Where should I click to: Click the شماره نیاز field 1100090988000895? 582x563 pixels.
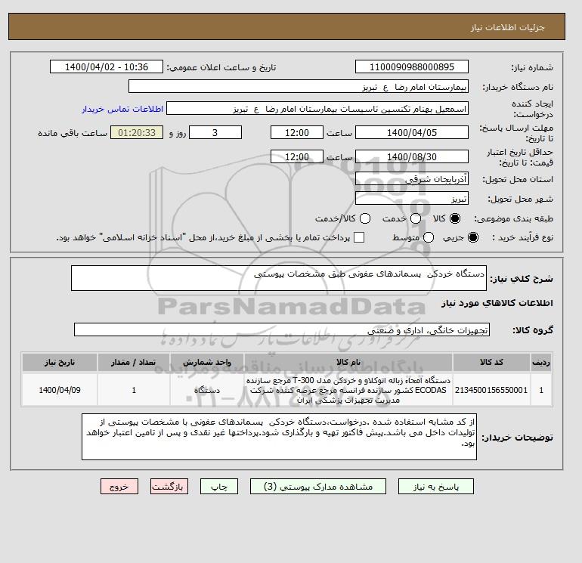tap(412, 67)
